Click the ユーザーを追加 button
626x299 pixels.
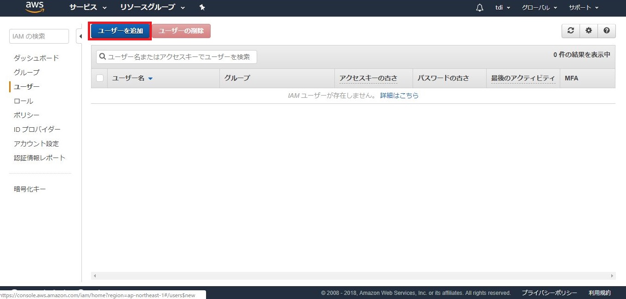(x=120, y=31)
